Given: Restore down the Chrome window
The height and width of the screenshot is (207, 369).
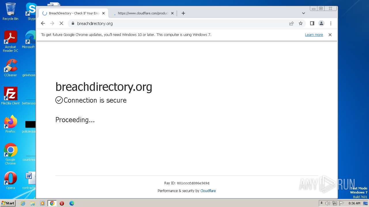Looking at the screenshot, I should (x=321, y=9).
